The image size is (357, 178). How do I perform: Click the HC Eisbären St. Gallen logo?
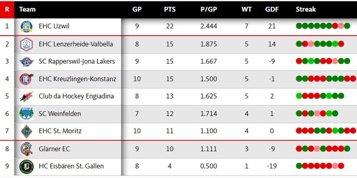pyautogui.click(x=26, y=166)
